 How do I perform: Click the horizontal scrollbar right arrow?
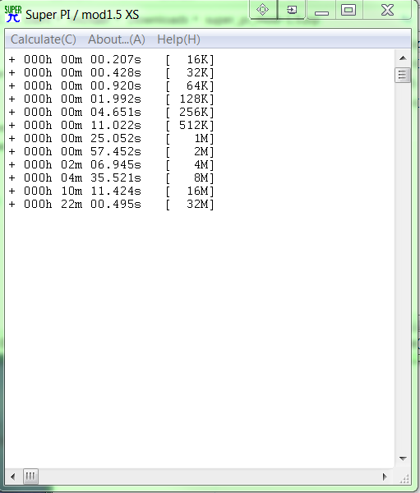pos(385,477)
